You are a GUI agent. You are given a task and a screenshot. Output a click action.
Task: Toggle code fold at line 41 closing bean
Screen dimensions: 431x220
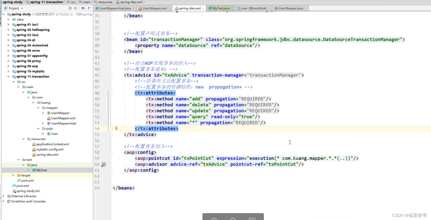click(111, 52)
